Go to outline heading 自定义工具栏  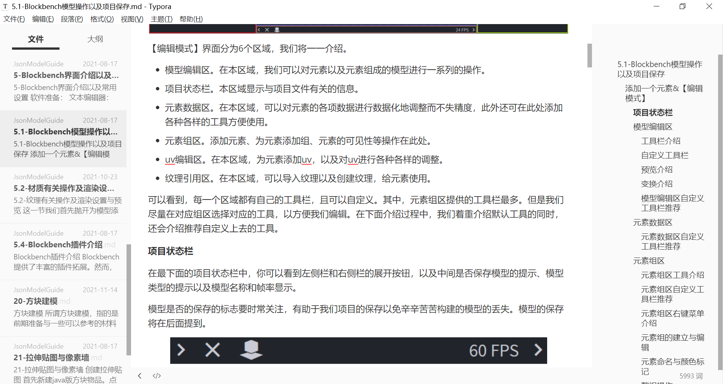pos(665,155)
